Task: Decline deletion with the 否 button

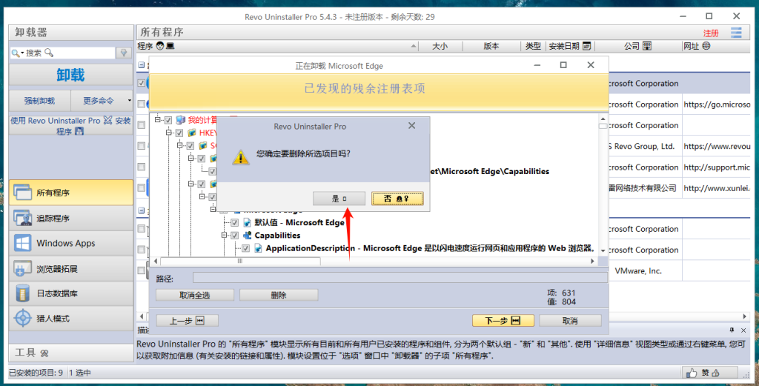Action: click(397, 199)
